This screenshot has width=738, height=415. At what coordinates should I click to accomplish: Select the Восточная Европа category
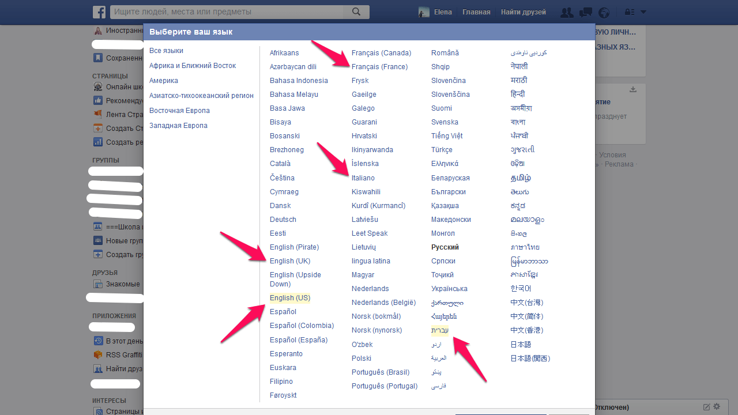(179, 111)
